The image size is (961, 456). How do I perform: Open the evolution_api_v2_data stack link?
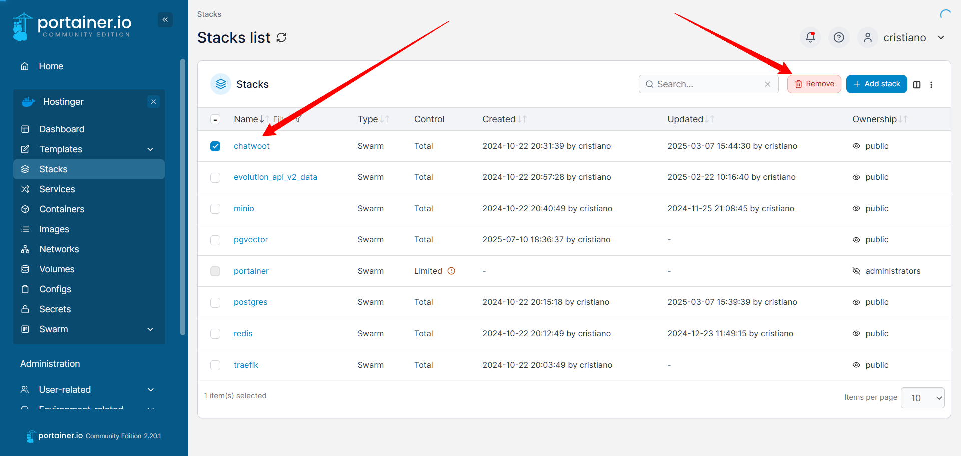click(275, 177)
